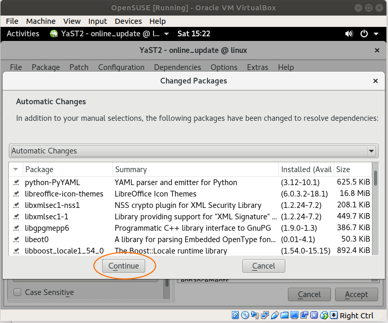The image size is (388, 323).
Task: Click the YaST2 app icon in GNOME top bar
Action: (x=54, y=34)
